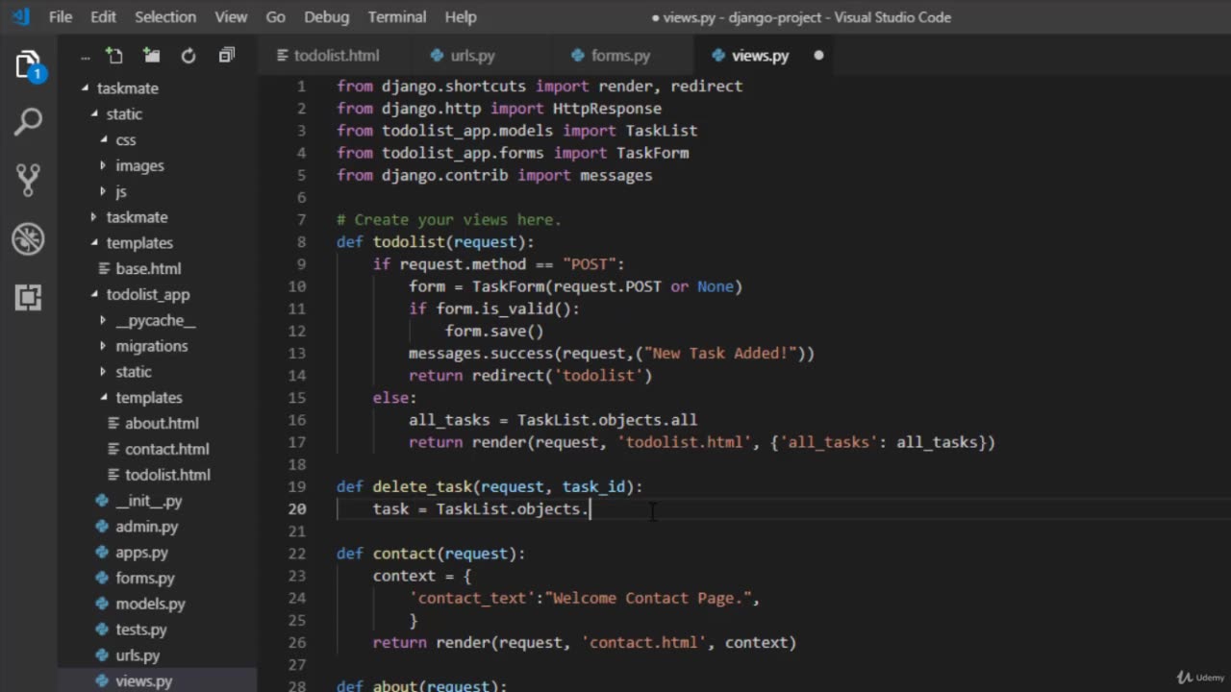Click the Python icon beside admin.py

pyautogui.click(x=103, y=527)
